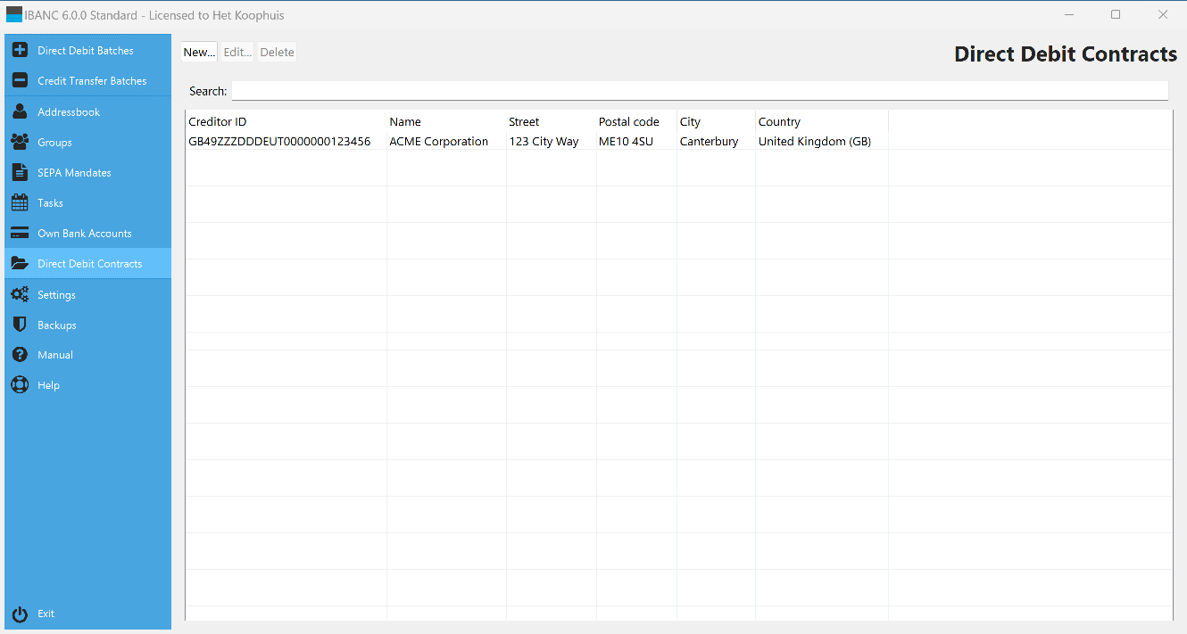
Task: Click the Own Bank Accounts card icon
Action: click(20, 234)
